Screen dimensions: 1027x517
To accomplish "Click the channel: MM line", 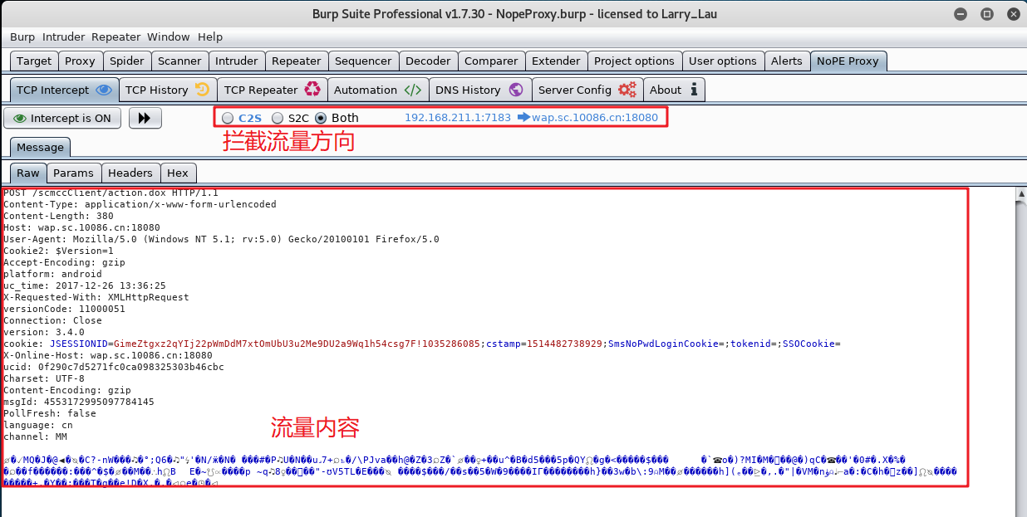I will coord(35,437).
